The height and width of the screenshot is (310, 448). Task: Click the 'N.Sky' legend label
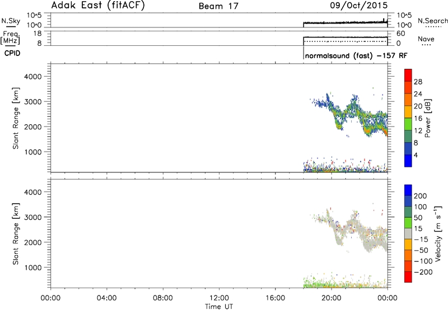point(11,21)
